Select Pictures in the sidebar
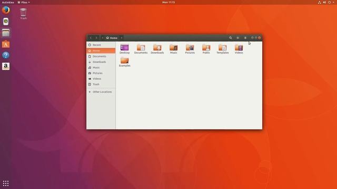The height and width of the screenshot is (189, 337). 101,73
